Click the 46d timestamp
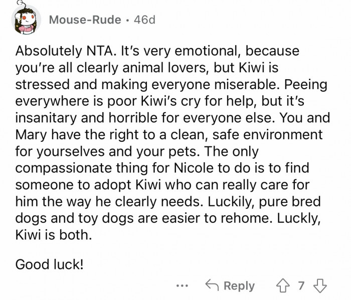Viewport: 351px width, 300px height. tap(145, 20)
